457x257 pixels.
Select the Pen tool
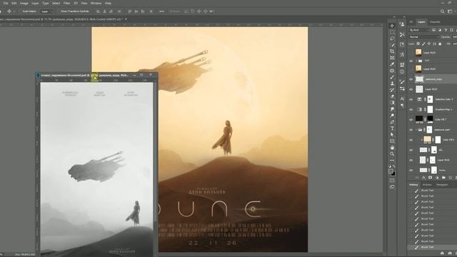(x=392, y=122)
